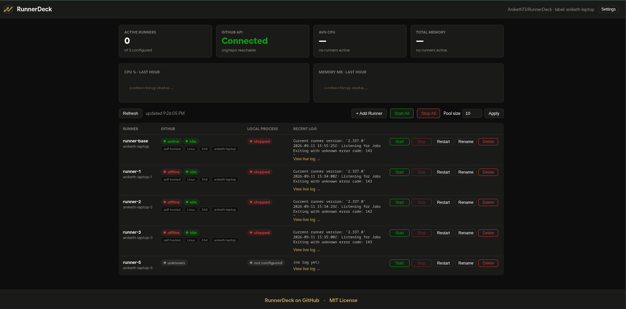Click the + Add Runner button
This screenshot has width=626, height=309.
(369, 113)
